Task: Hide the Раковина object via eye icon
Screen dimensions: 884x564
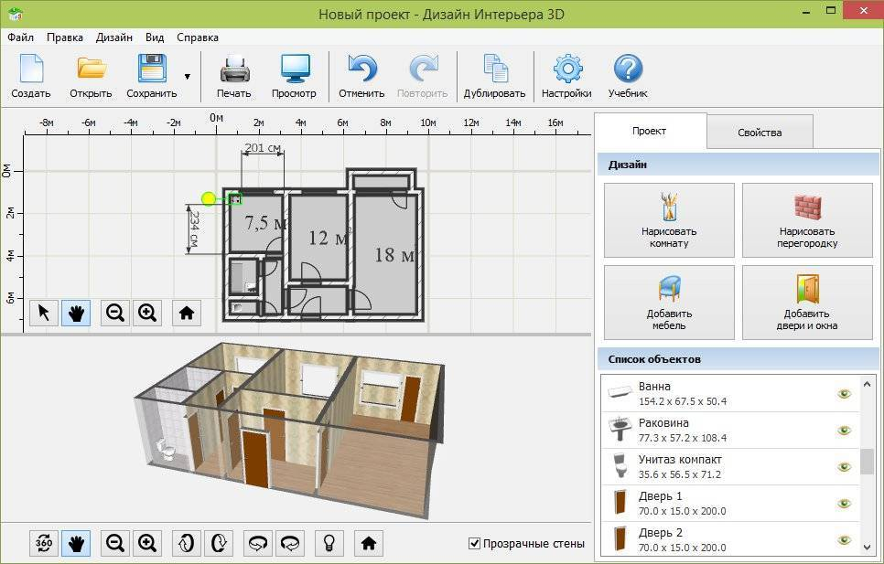Action: pyautogui.click(x=844, y=431)
